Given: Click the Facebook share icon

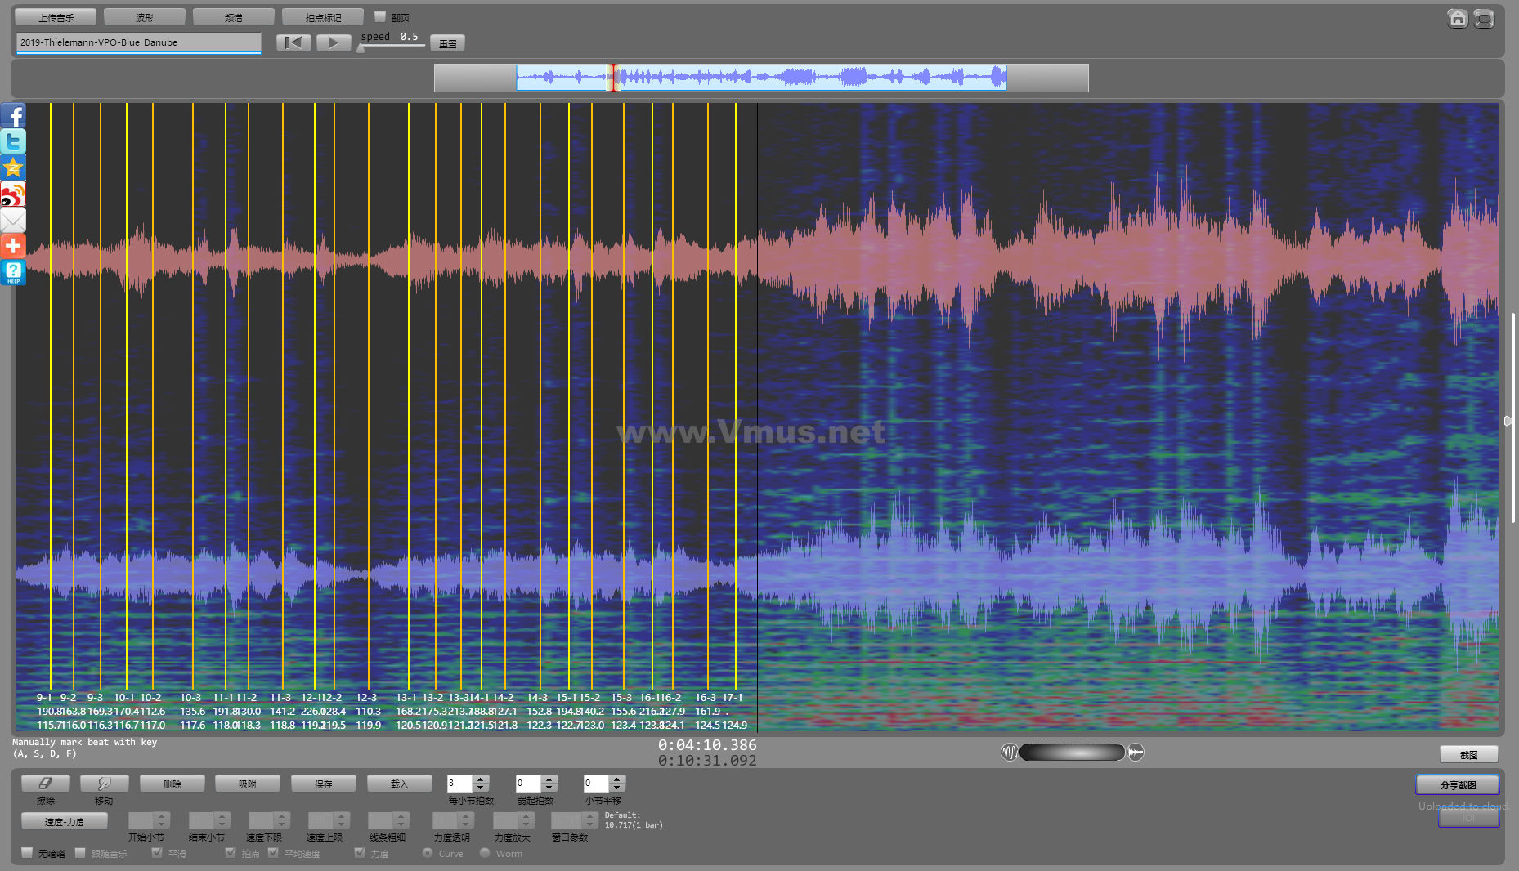Looking at the screenshot, I should (x=13, y=116).
